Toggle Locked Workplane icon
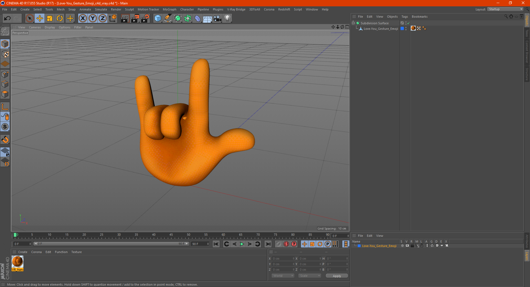This screenshot has width=530, height=287. coord(5,152)
